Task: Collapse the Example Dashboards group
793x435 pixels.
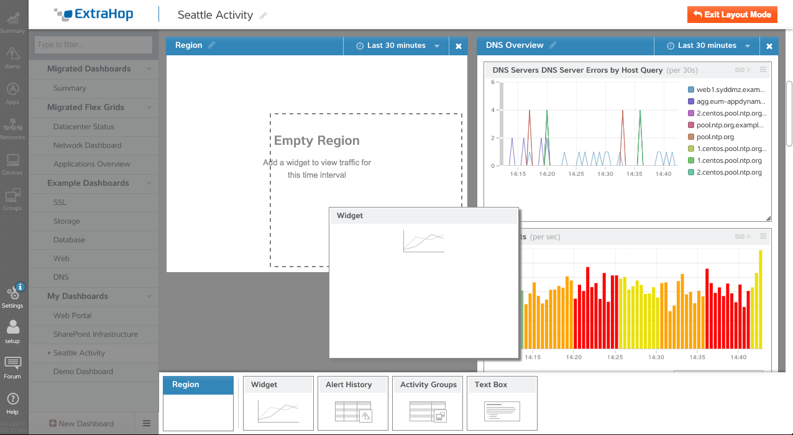Action: [x=149, y=183]
